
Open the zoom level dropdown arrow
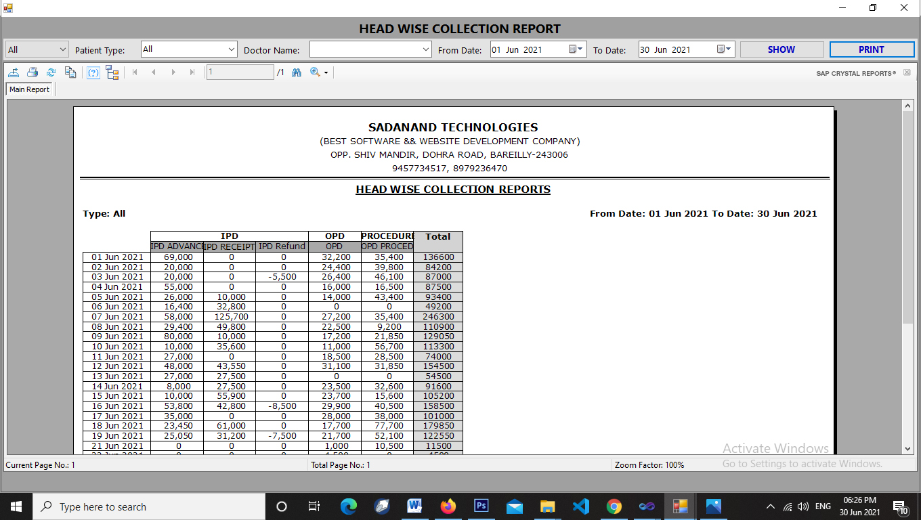click(326, 73)
